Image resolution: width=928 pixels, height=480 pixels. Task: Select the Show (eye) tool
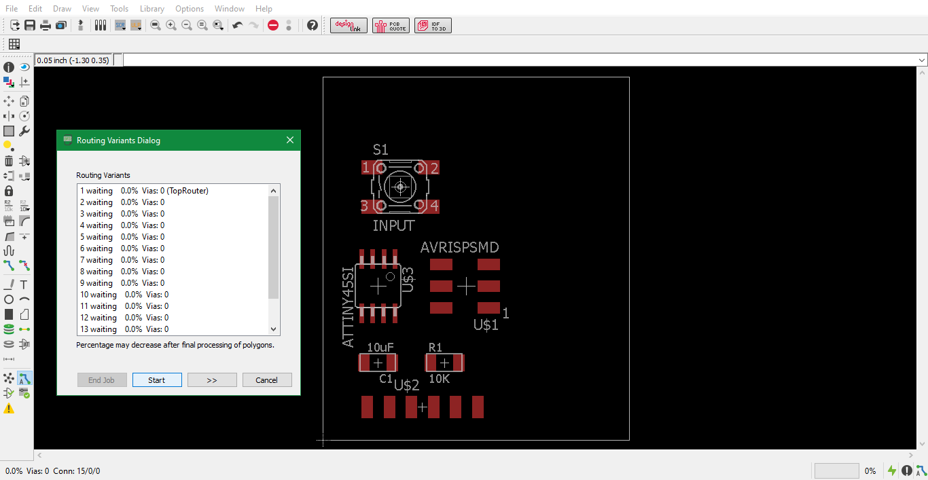[x=24, y=67]
